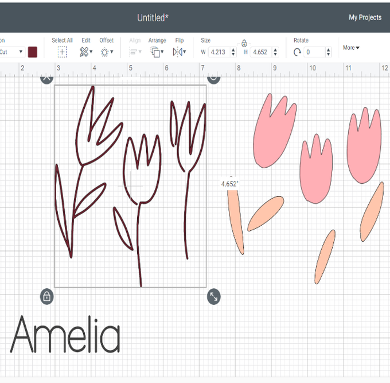390x383 pixels.
Task: Select the Amelia text on canvas
Action: pos(65,335)
